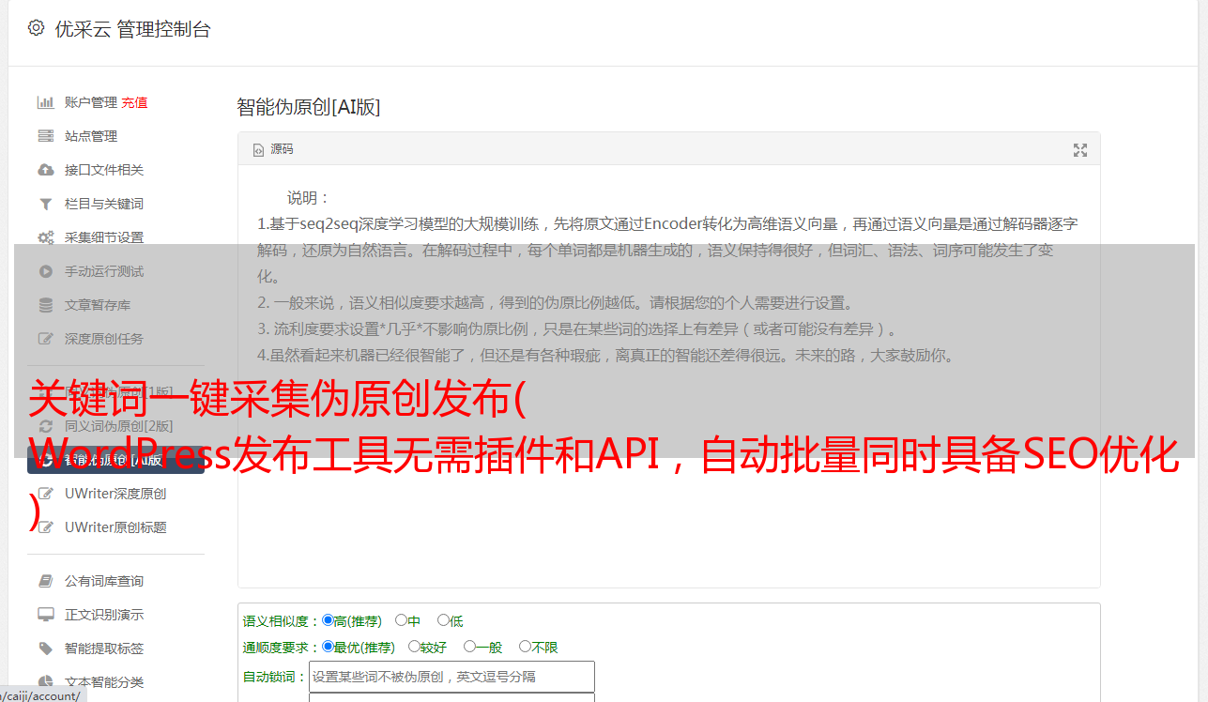This screenshot has height=702, width=1208.
Task: Click inside the editor text area at 说明
Action: [x=309, y=198]
